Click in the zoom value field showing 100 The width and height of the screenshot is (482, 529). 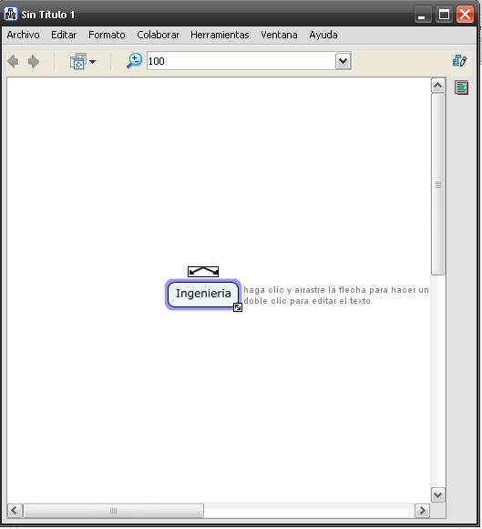tap(241, 61)
